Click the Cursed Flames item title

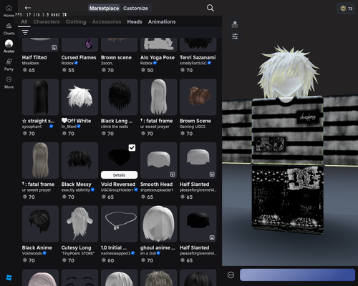coord(79,57)
